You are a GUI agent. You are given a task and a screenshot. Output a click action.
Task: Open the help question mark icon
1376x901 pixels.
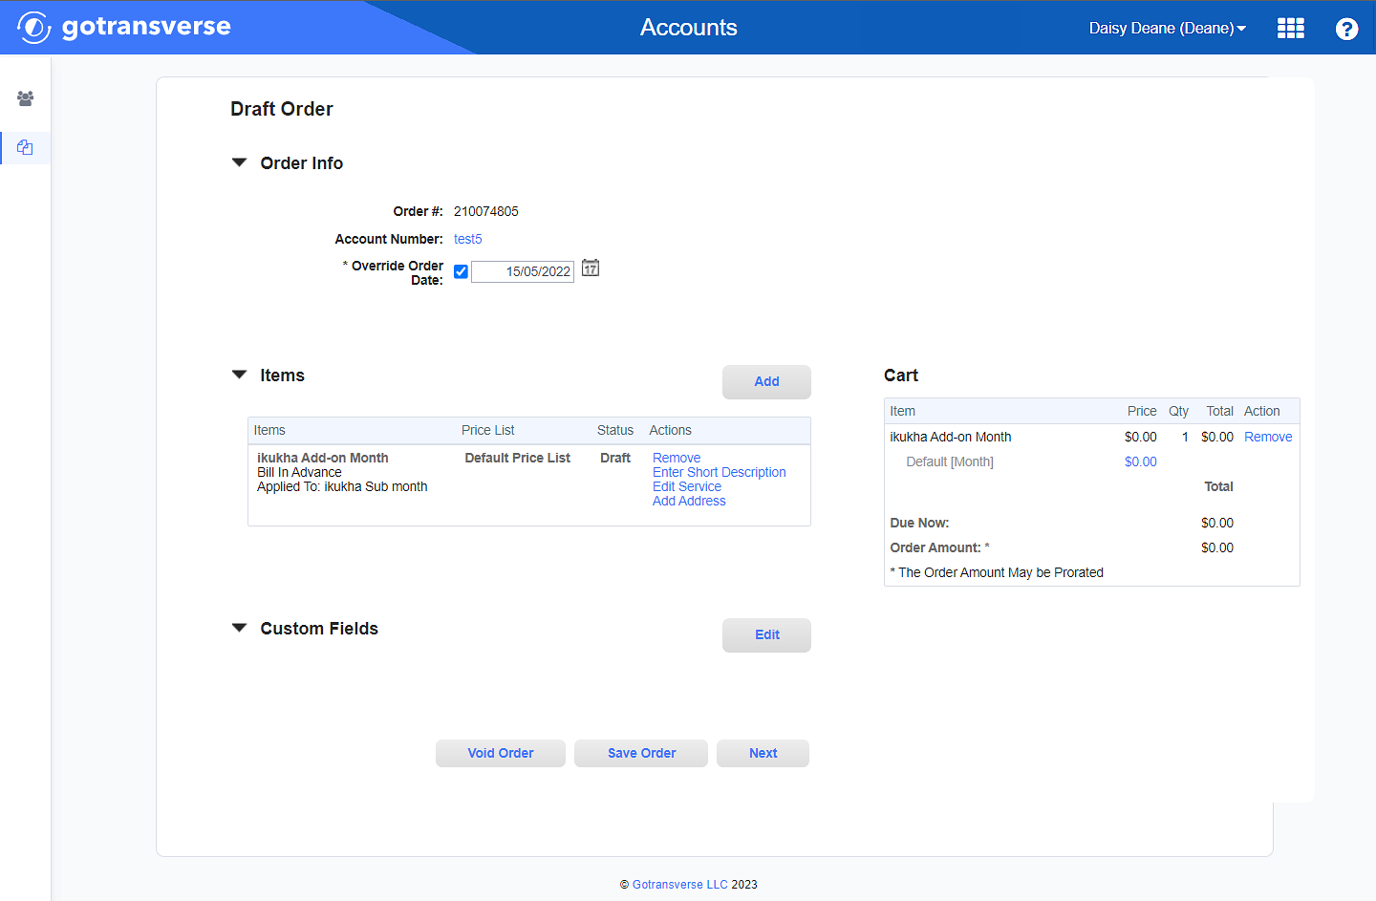pyautogui.click(x=1346, y=29)
